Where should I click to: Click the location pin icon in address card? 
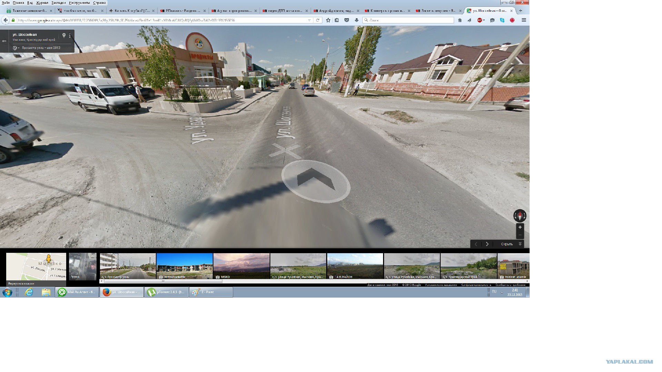[64, 35]
